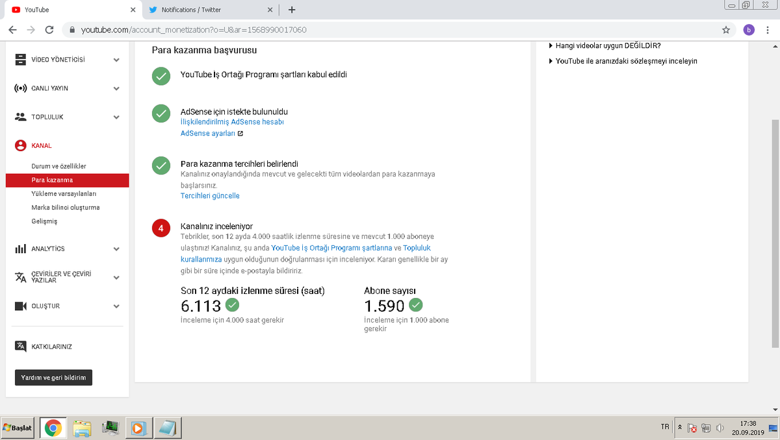Open the purple profile avatar in the toolbar

[749, 30]
